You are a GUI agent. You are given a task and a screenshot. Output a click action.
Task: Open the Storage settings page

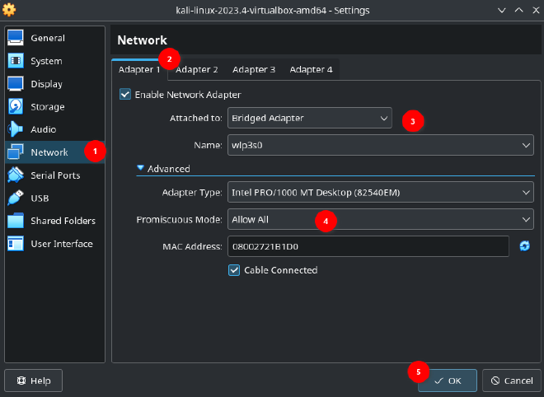click(55, 106)
